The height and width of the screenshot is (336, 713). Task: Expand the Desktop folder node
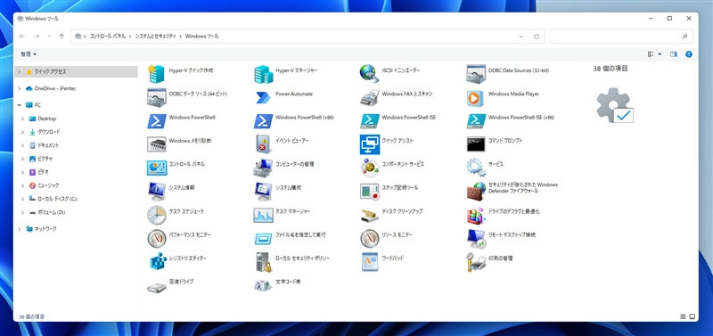[x=23, y=119]
